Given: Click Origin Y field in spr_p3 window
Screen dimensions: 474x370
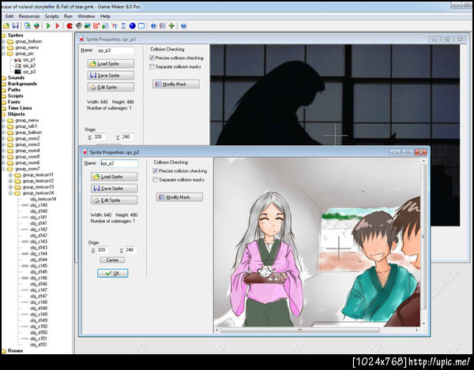Looking at the screenshot, I should [127, 137].
